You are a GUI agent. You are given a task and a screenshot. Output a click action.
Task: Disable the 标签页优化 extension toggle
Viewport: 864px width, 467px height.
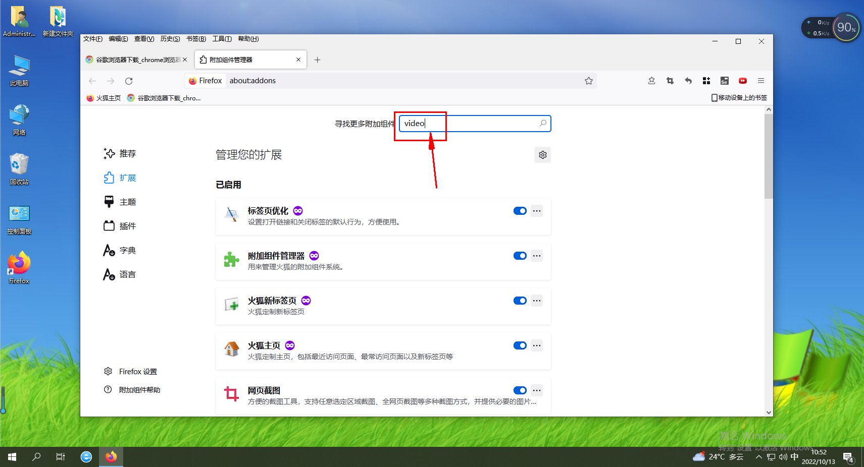click(x=520, y=211)
